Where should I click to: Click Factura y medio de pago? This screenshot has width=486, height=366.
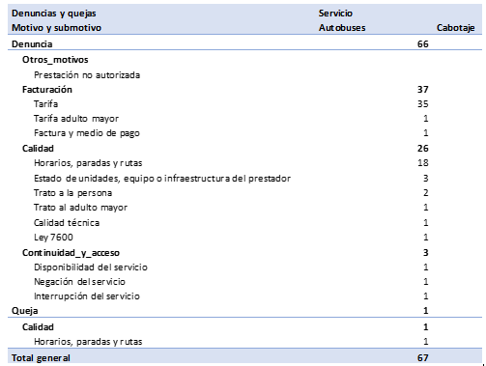87,133
